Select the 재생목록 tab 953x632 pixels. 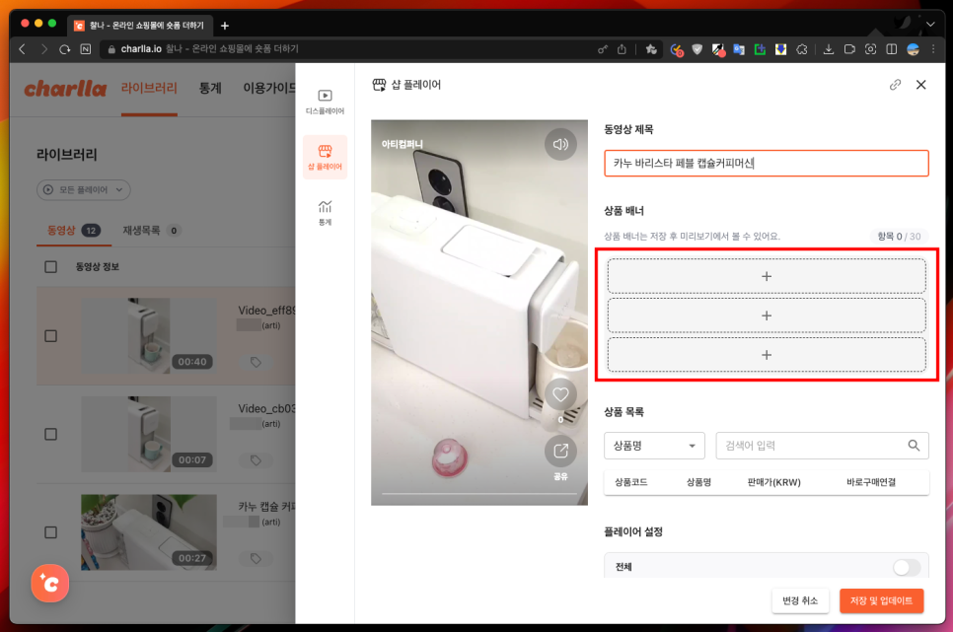[151, 231]
